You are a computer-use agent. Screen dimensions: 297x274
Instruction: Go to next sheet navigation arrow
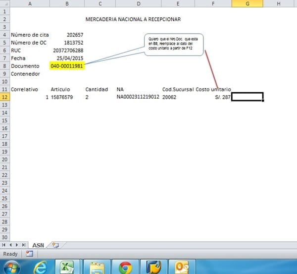17,245
